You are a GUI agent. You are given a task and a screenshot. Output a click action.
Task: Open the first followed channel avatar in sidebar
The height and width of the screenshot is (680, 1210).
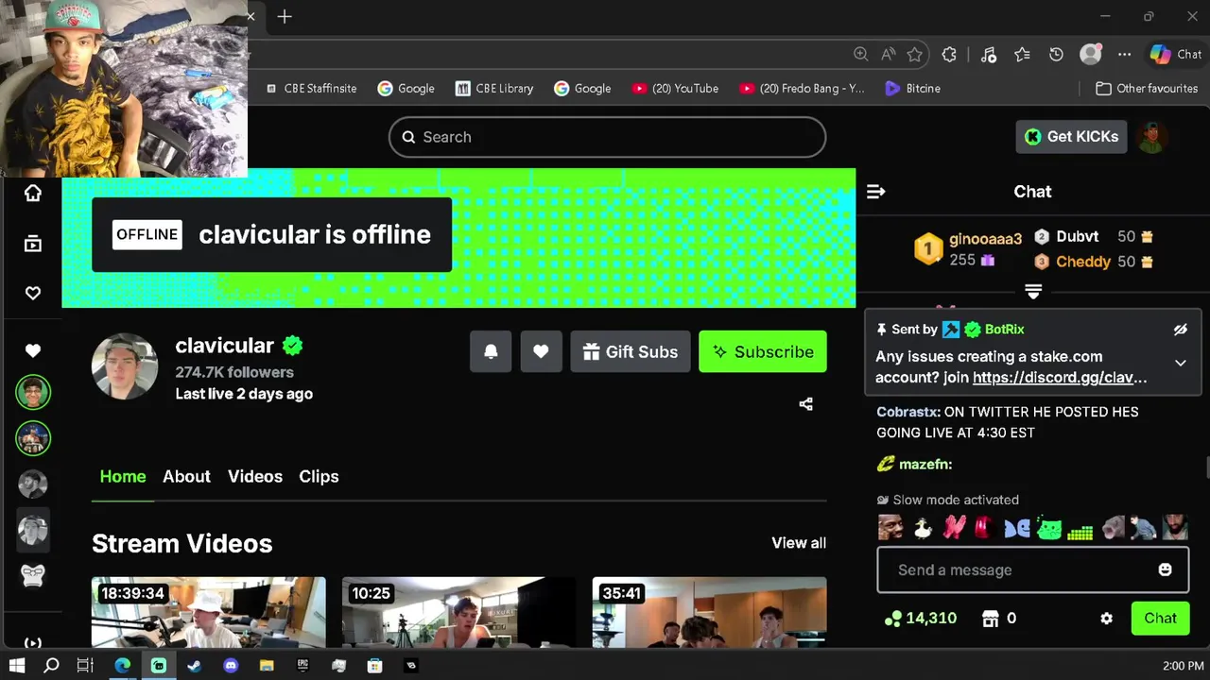click(33, 392)
